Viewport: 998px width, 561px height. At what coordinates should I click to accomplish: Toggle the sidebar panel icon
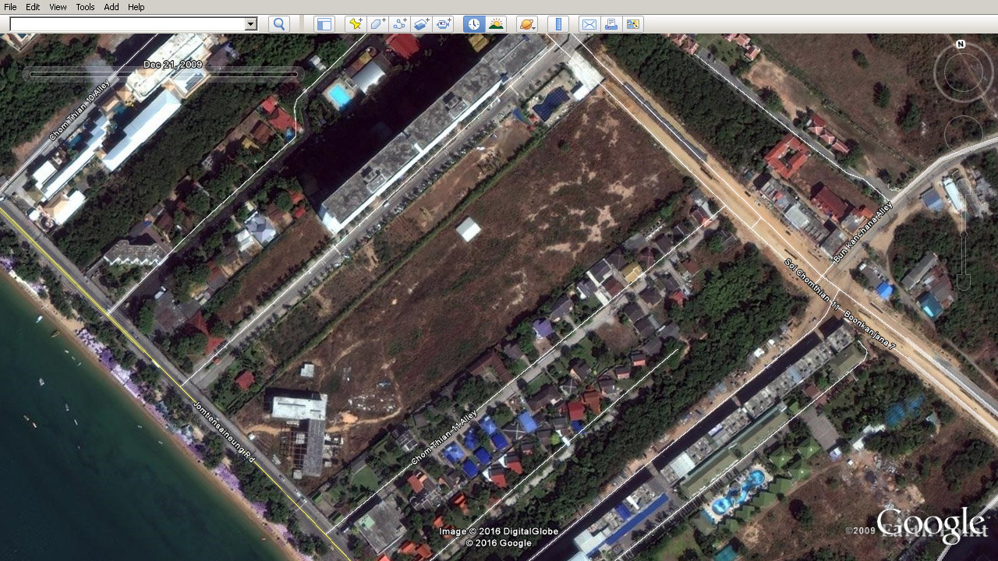point(324,24)
